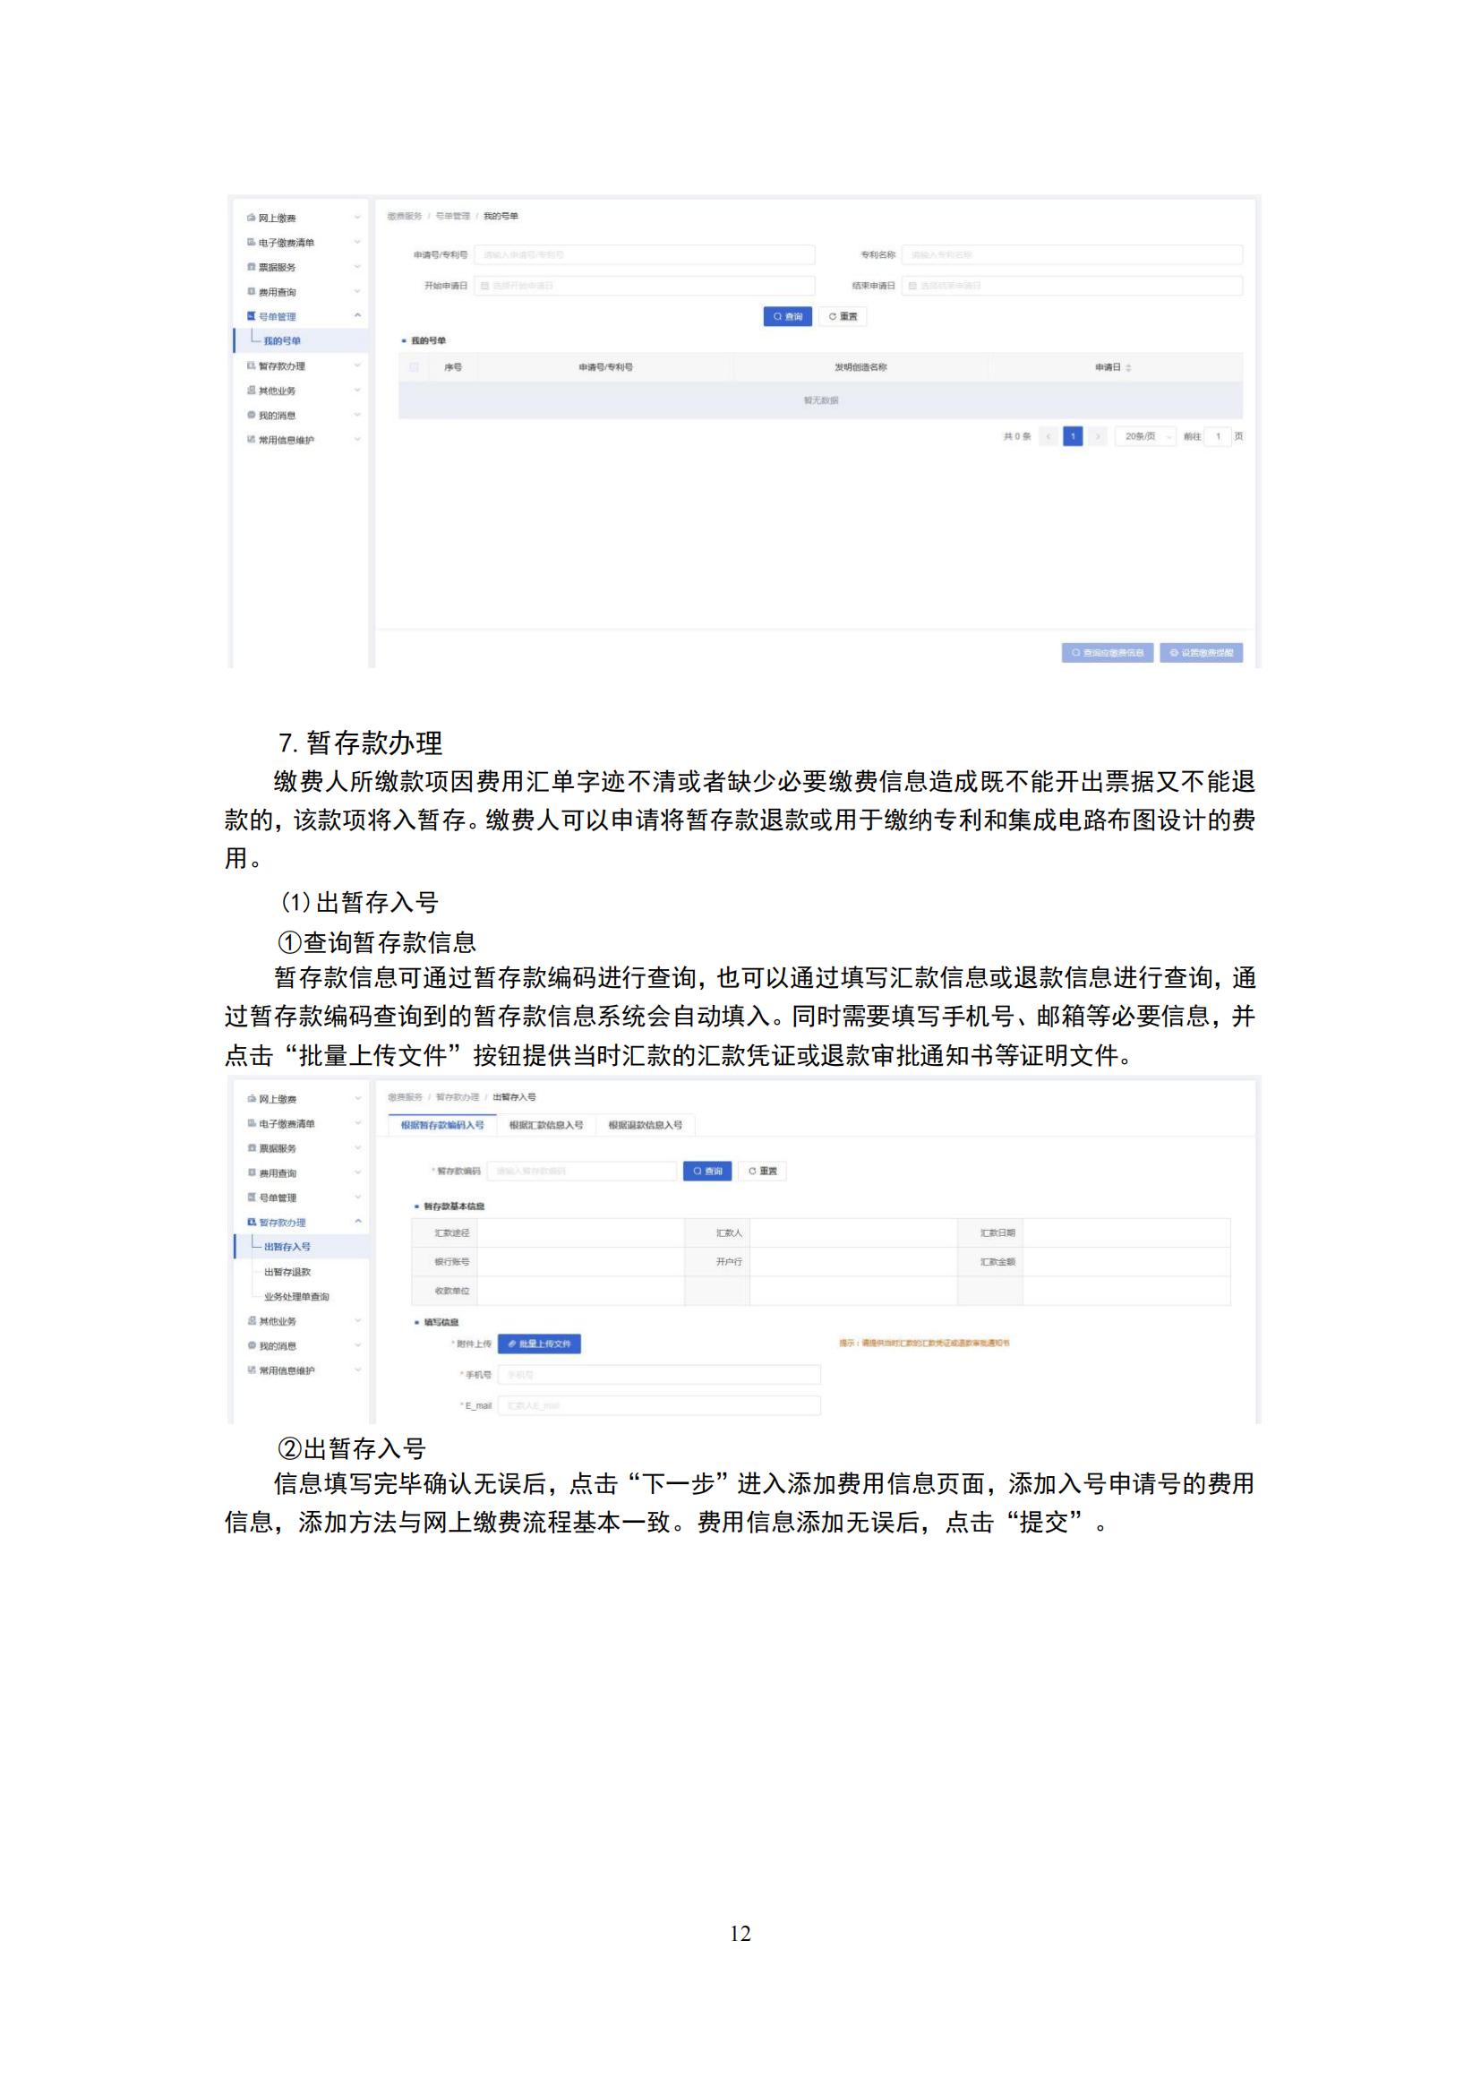Viewport: 1481px width, 2095px height.
Task: Click 其他业务 icon in 我的号单 page sidebar
Action: 252,391
